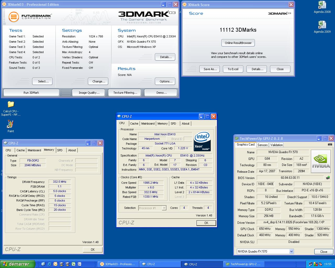The width and height of the screenshot is (335, 268).
Task: Click Run 3DMark button
Action: [x=31, y=93]
